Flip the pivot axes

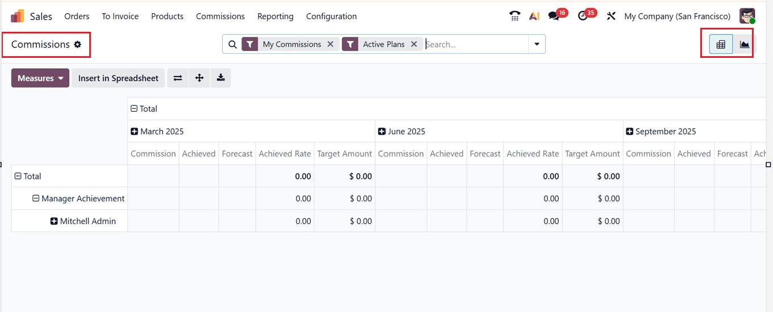[x=178, y=78]
